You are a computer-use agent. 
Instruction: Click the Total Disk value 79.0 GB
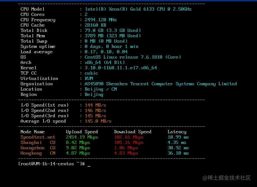click(113, 30)
